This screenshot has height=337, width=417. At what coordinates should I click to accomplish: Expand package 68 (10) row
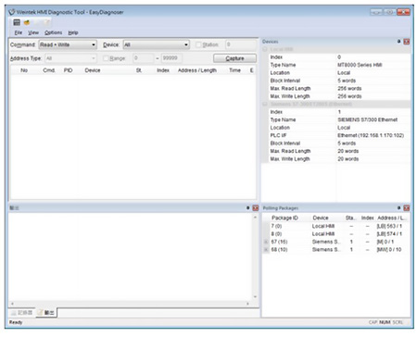coord(266,249)
